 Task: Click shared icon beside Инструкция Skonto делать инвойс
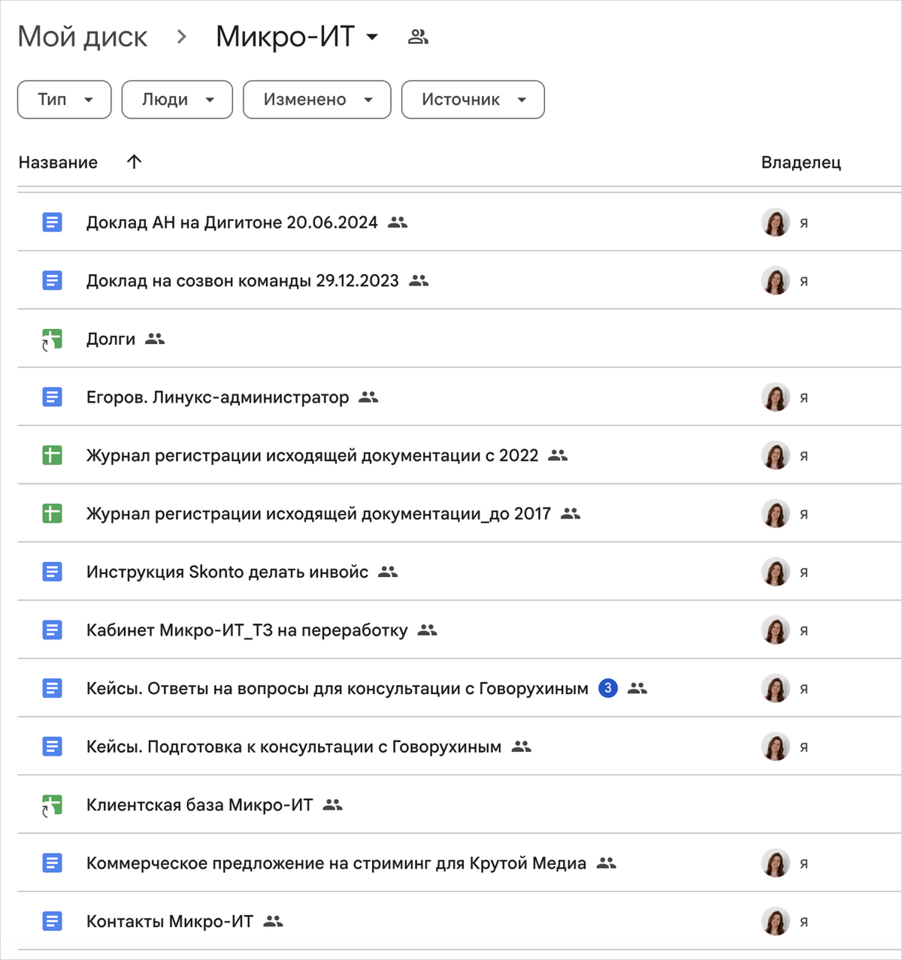[388, 572]
